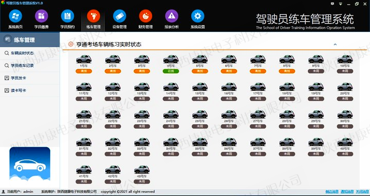Screen dimensions: 370x196
Task: Open the title bar dropdown menu arrow
Action: tap(341, 4)
